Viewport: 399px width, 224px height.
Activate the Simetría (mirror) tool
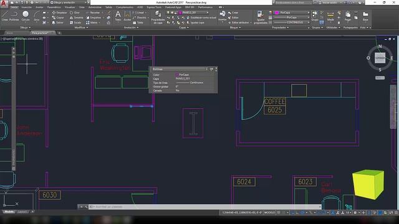click(76, 17)
